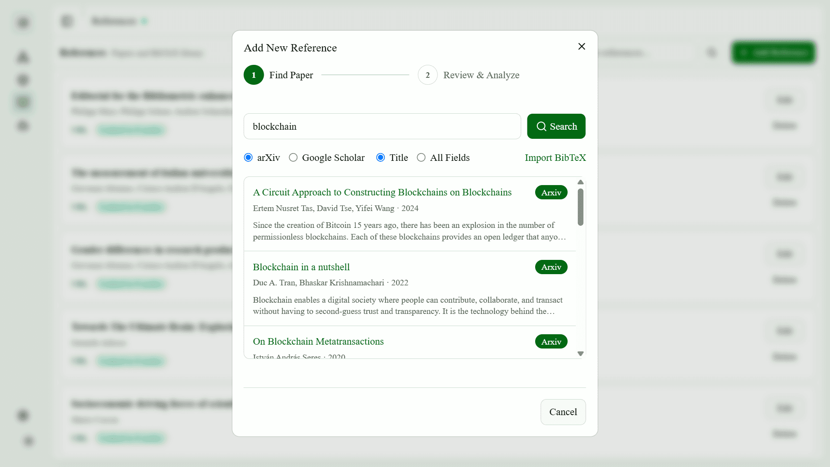Select the arXiv radio button

tap(248, 157)
